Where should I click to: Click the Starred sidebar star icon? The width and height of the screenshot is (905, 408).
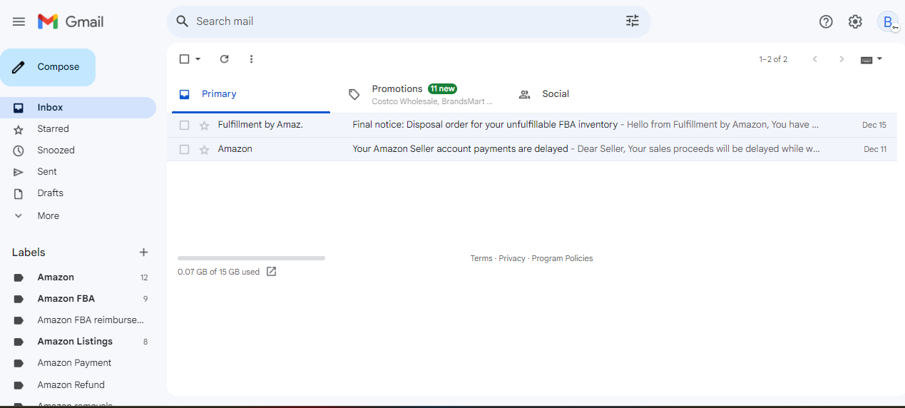19,129
